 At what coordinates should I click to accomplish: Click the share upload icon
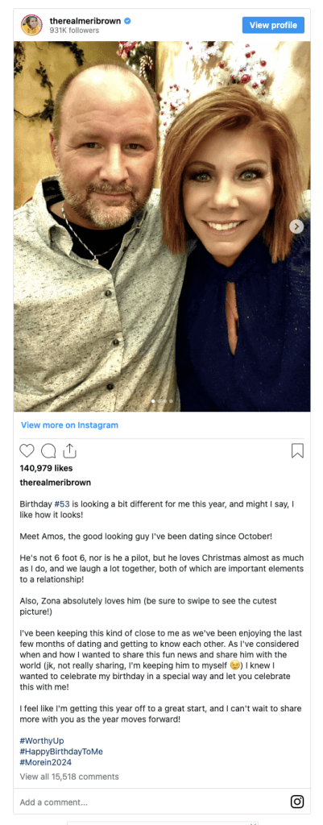70,450
